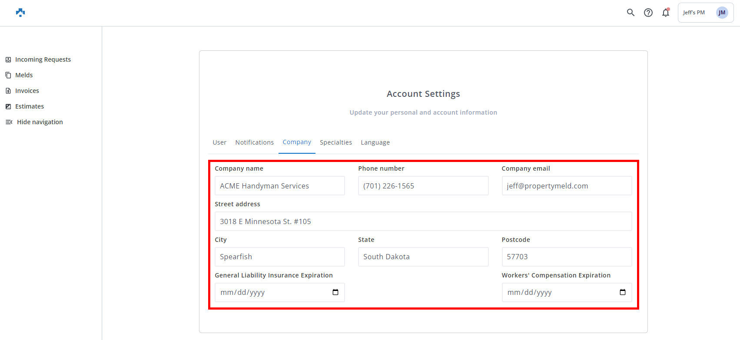Focus the Street address field
Viewport: 740px width, 340px height.
(423, 221)
